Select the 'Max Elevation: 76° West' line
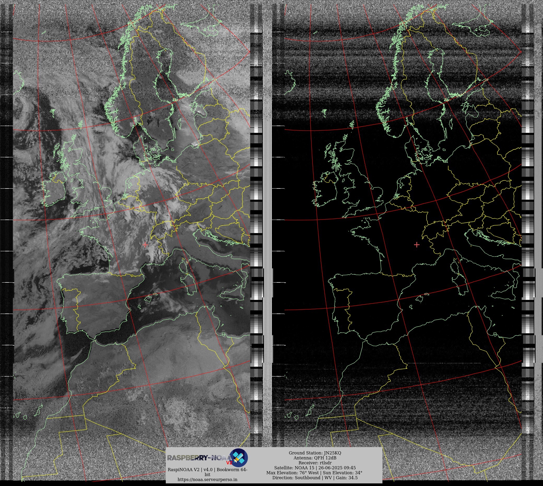Viewport: 543px width, 486px height. coord(292,473)
